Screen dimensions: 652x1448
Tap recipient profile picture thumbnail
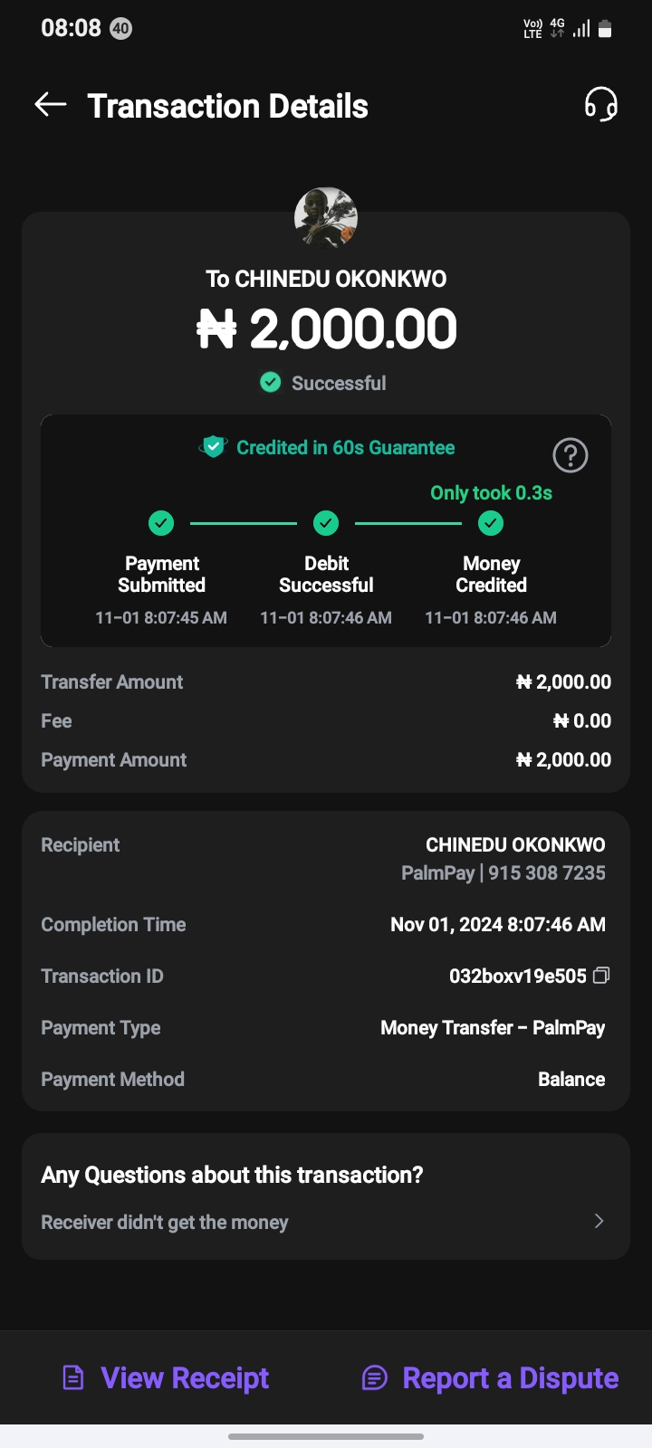[326, 219]
